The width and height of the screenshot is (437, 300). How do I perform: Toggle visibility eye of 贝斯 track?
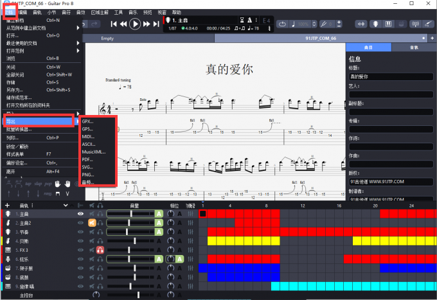81,240
